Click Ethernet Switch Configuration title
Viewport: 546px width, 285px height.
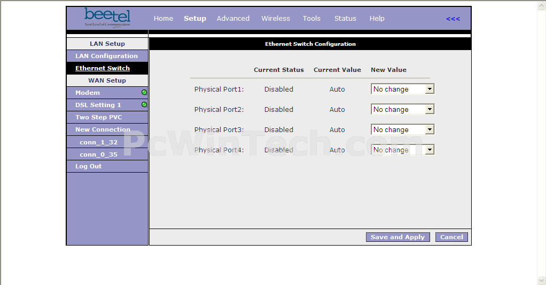(x=310, y=44)
